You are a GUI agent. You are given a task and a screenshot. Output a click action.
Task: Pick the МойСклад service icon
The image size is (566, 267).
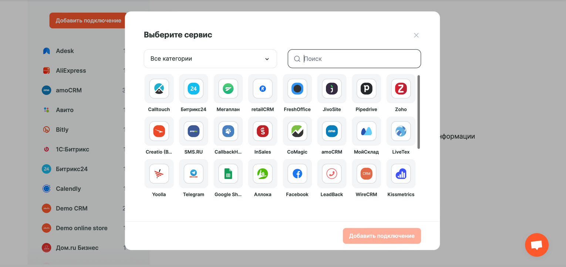click(x=366, y=131)
